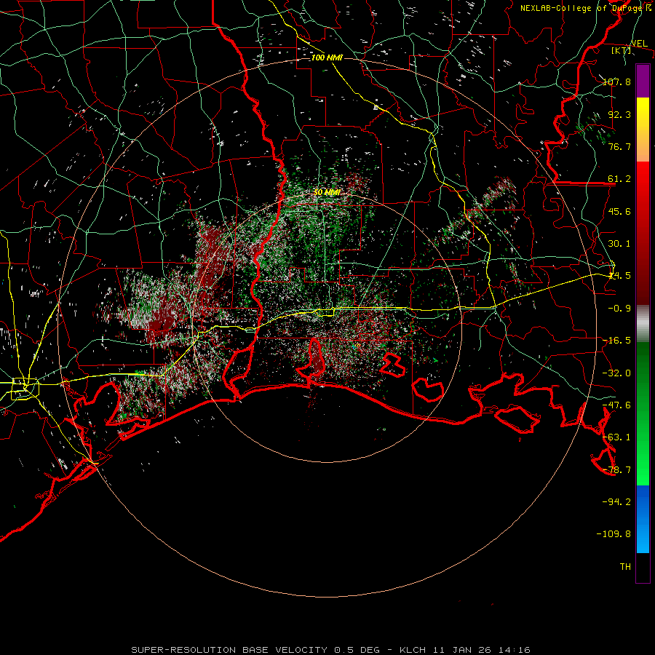Image resolution: width=655 pixels, height=655 pixels.
Task: Select the -47.6 velocity scale value
Action: (616, 405)
